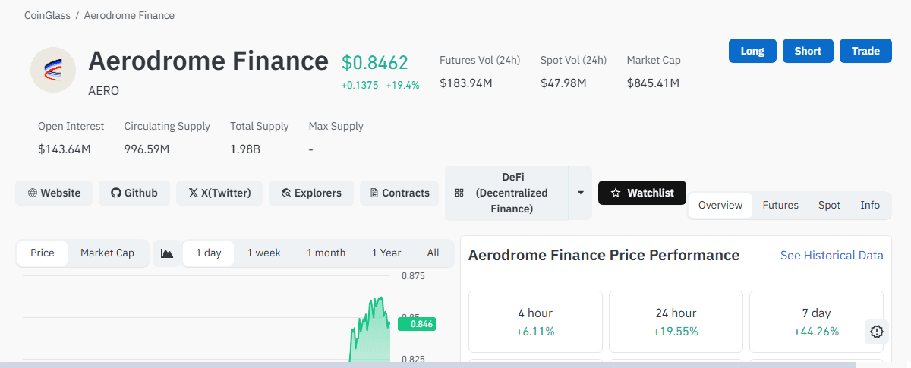This screenshot has width=911, height=368.
Task: Click the 4 hour +6.11% performance card
Action: coord(535,322)
